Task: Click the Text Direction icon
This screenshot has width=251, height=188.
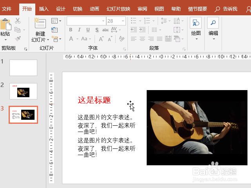Action: coord(177,21)
